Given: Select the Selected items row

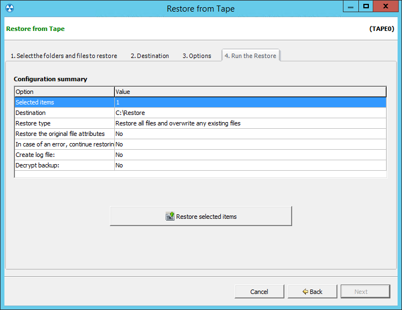Looking at the screenshot, I should click(x=200, y=102).
